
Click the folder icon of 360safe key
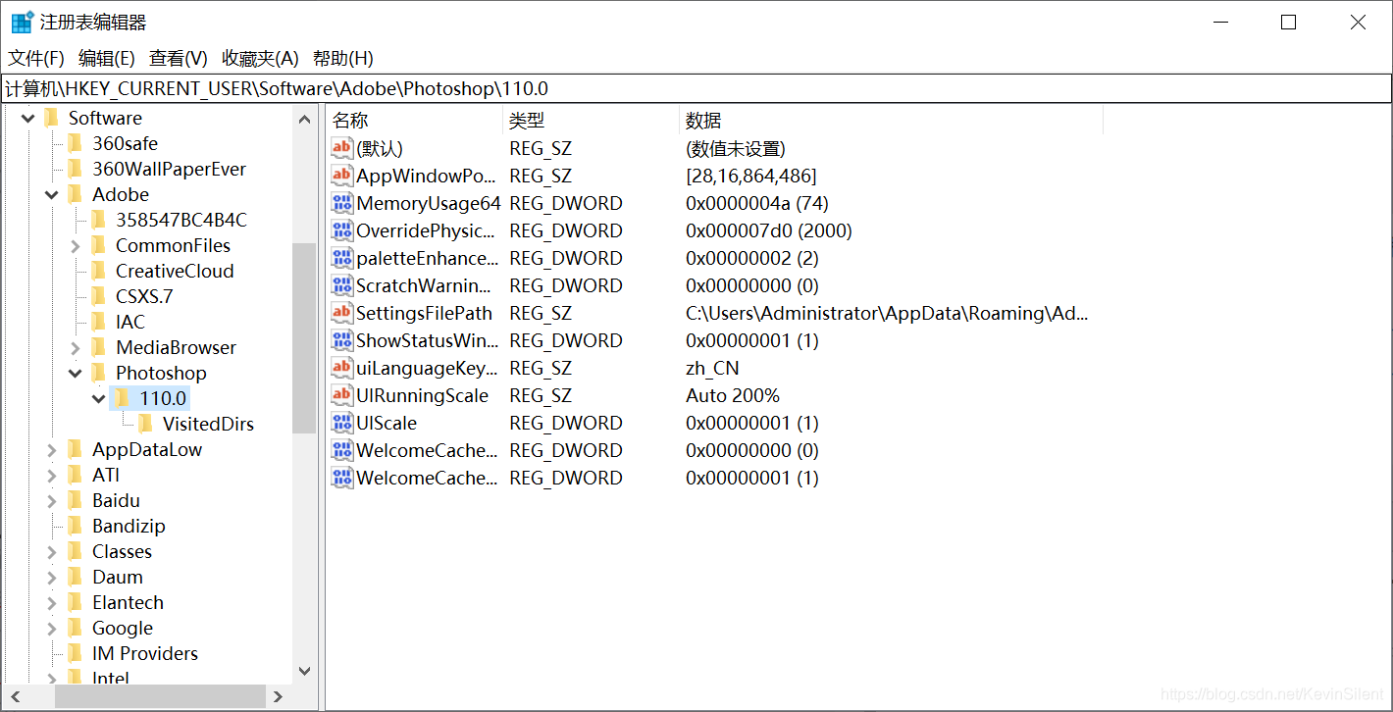tap(75, 143)
